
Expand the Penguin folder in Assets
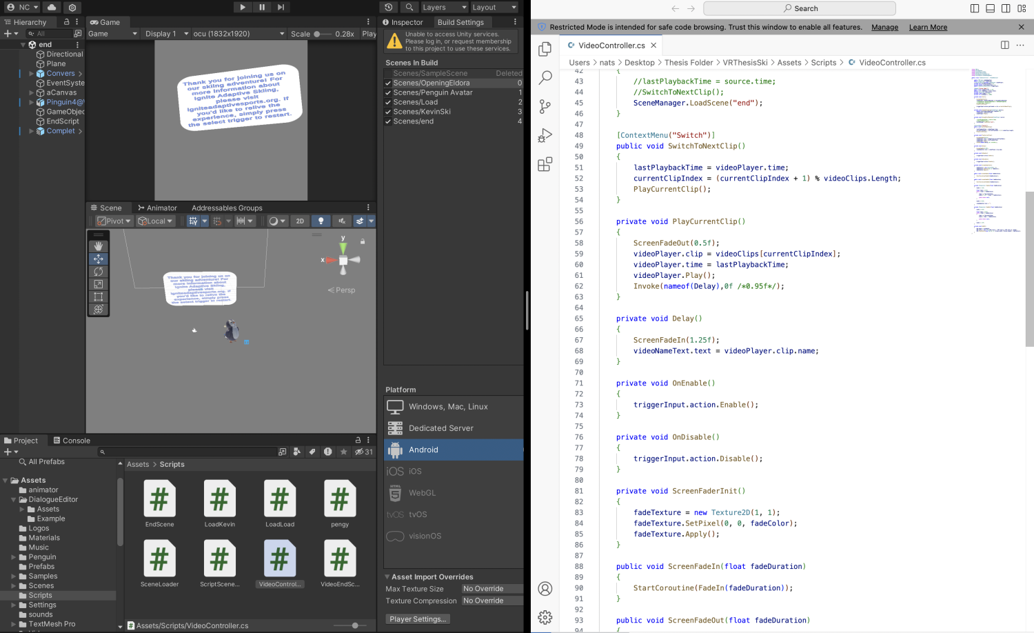14,557
